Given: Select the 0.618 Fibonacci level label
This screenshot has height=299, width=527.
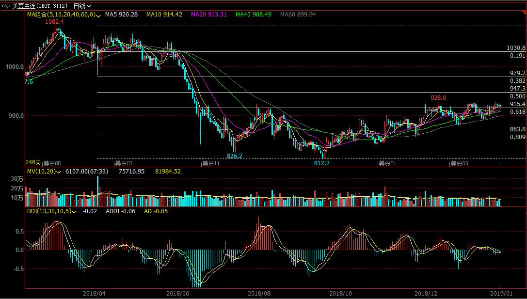Looking at the screenshot, I should pos(517,112).
